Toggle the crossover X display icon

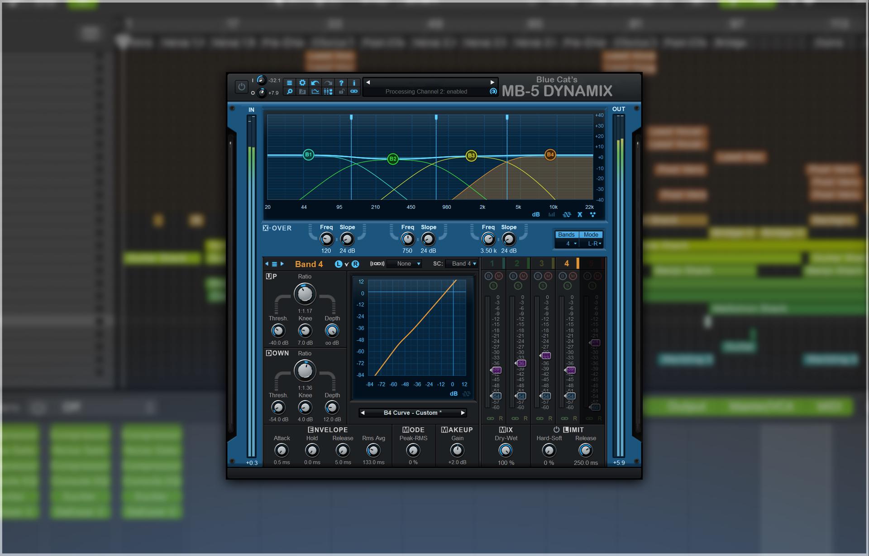580,215
